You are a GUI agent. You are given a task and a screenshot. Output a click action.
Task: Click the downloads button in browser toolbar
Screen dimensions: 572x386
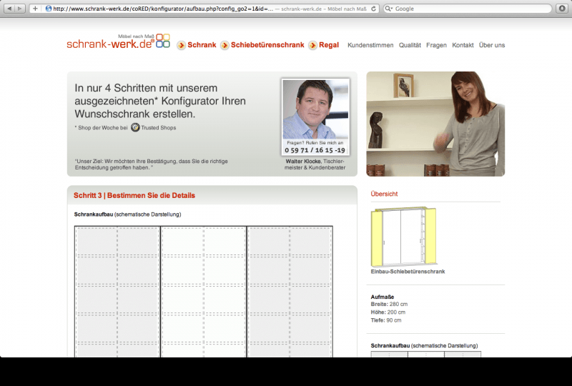[562, 9]
